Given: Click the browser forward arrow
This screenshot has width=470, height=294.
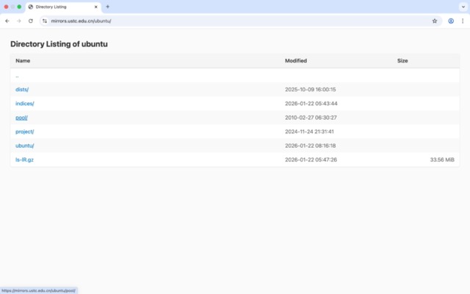Looking at the screenshot, I should click(x=19, y=21).
